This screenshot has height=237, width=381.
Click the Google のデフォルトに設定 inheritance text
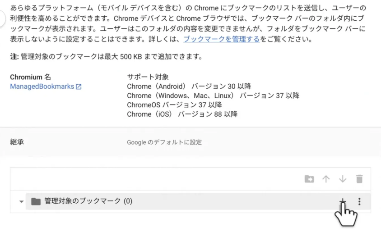click(164, 142)
